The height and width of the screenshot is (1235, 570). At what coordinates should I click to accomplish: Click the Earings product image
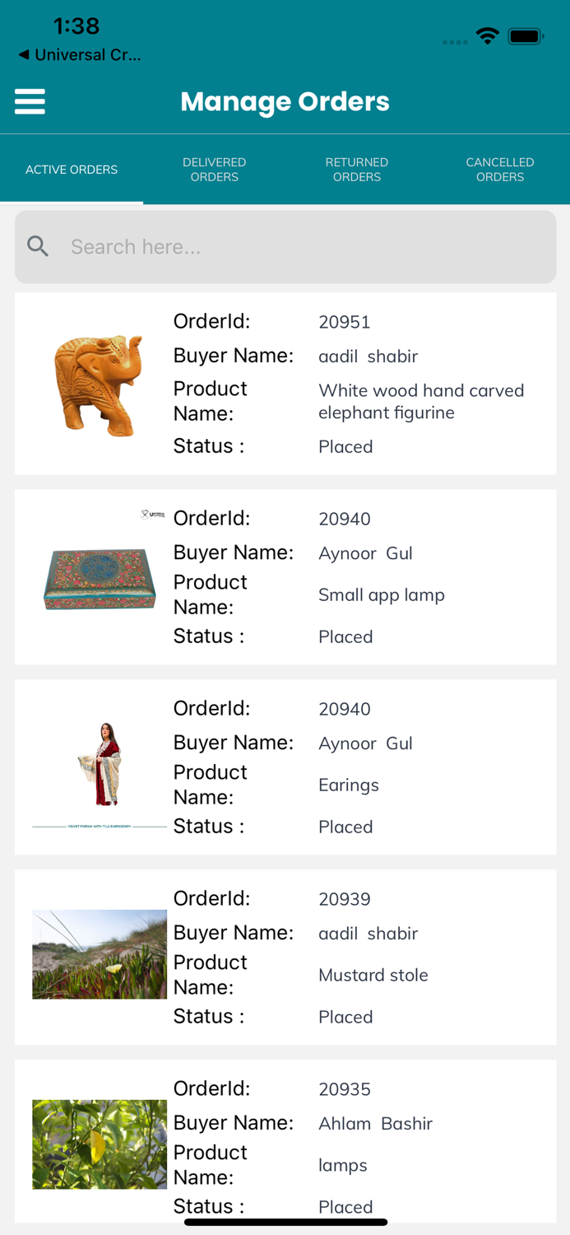(x=99, y=766)
